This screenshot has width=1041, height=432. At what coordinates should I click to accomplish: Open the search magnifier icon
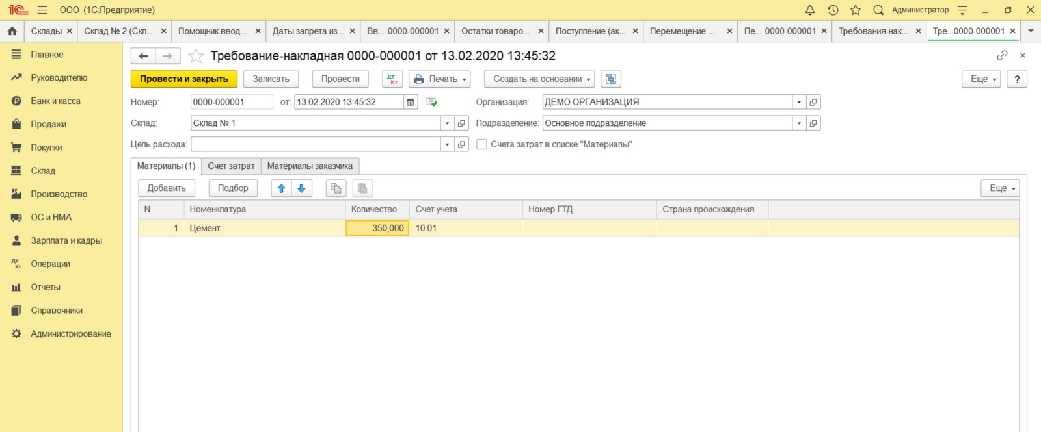click(878, 10)
